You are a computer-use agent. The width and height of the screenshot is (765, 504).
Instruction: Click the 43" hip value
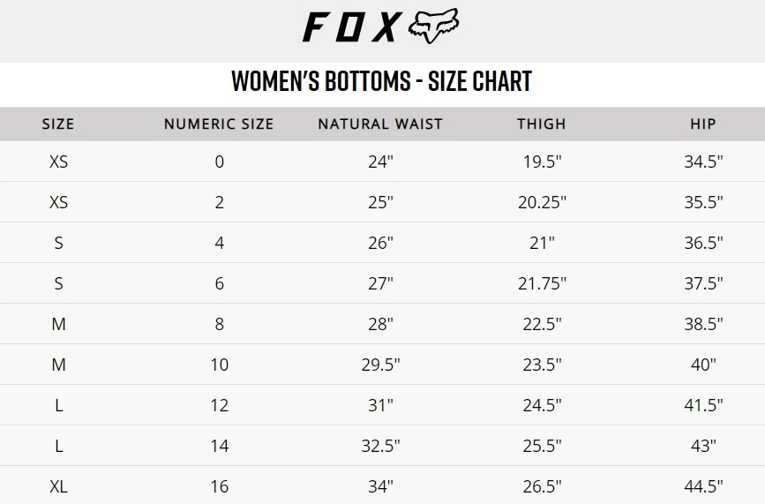point(703,446)
